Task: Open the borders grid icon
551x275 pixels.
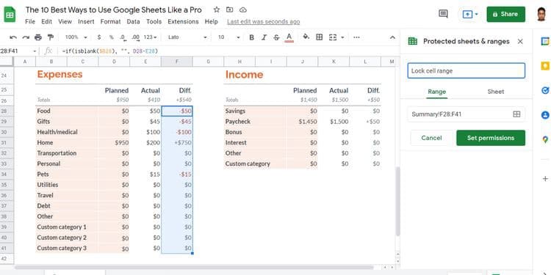Action: point(320,37)
